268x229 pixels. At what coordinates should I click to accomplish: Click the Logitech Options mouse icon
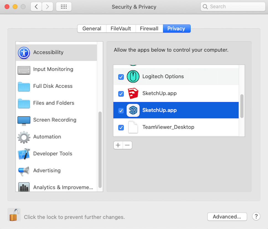(x=133, y=77)
